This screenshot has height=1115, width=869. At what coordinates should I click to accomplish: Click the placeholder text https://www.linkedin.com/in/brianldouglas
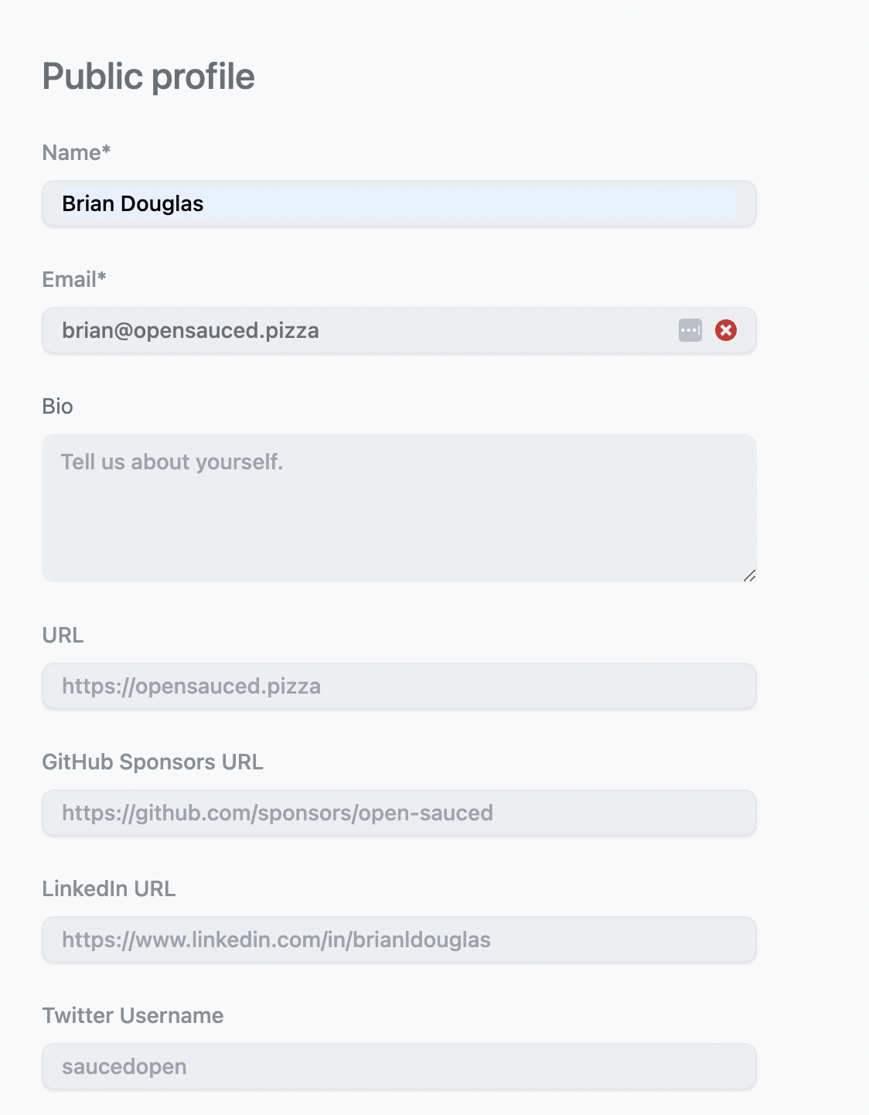click(277, 940)
